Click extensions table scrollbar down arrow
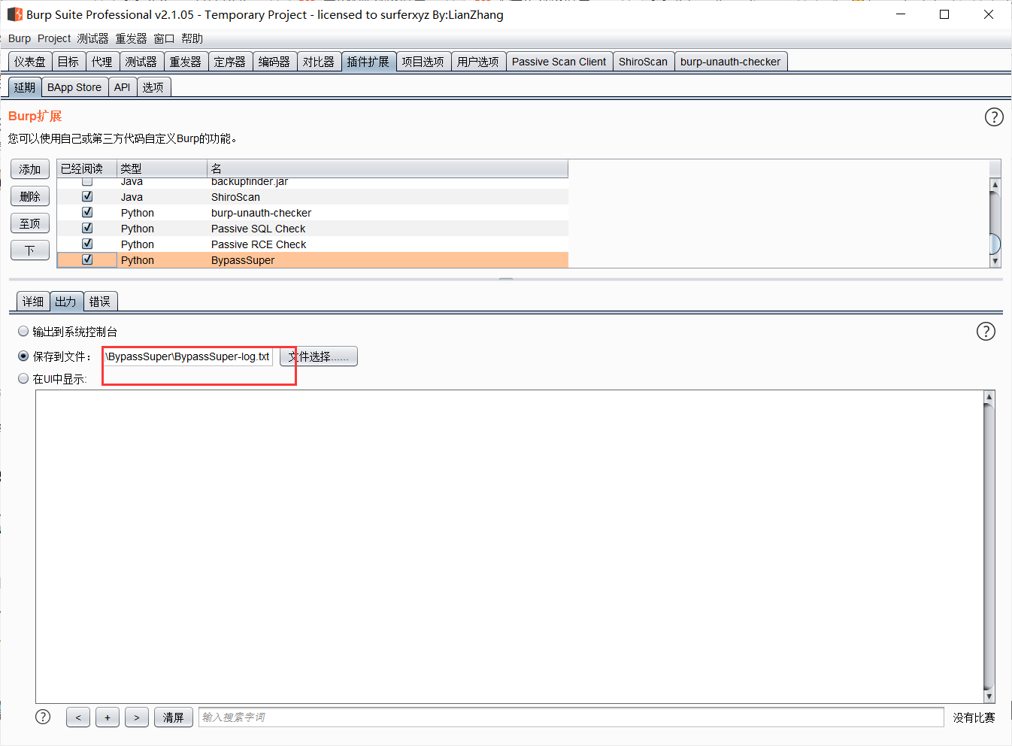This screenshot has height=746, width=1012. click(995, 262)
